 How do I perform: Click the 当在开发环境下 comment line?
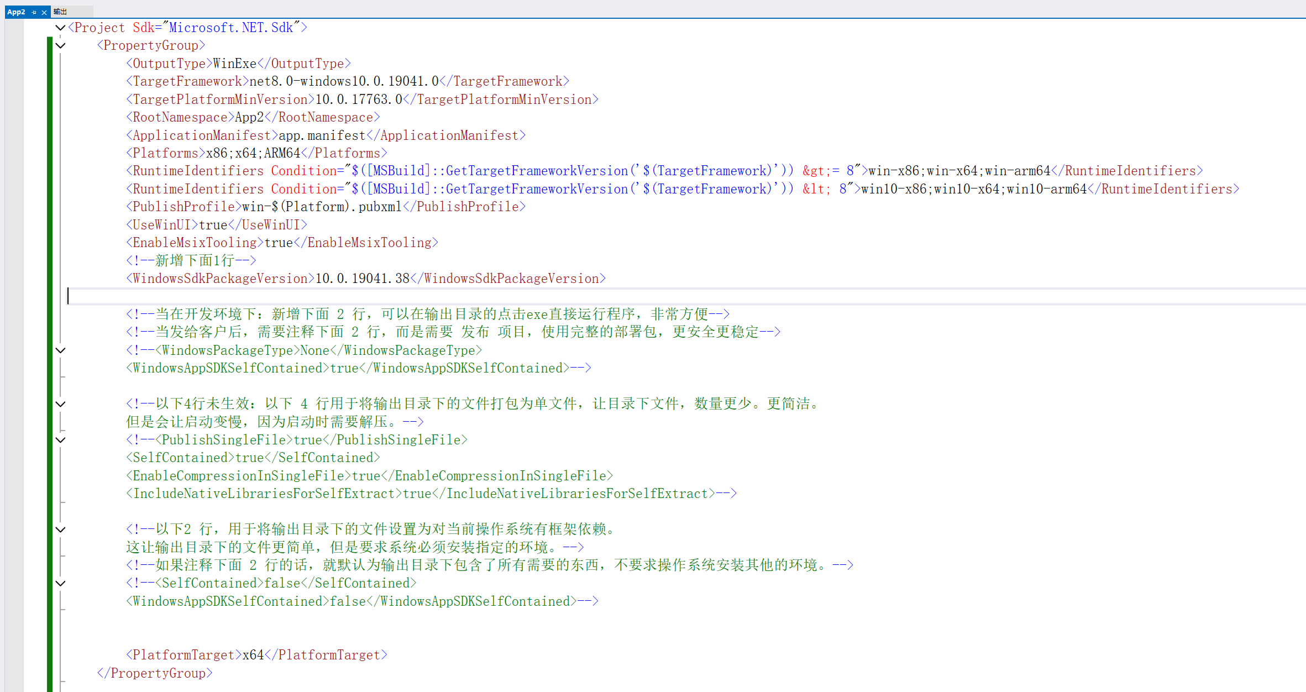pos(428,314)
